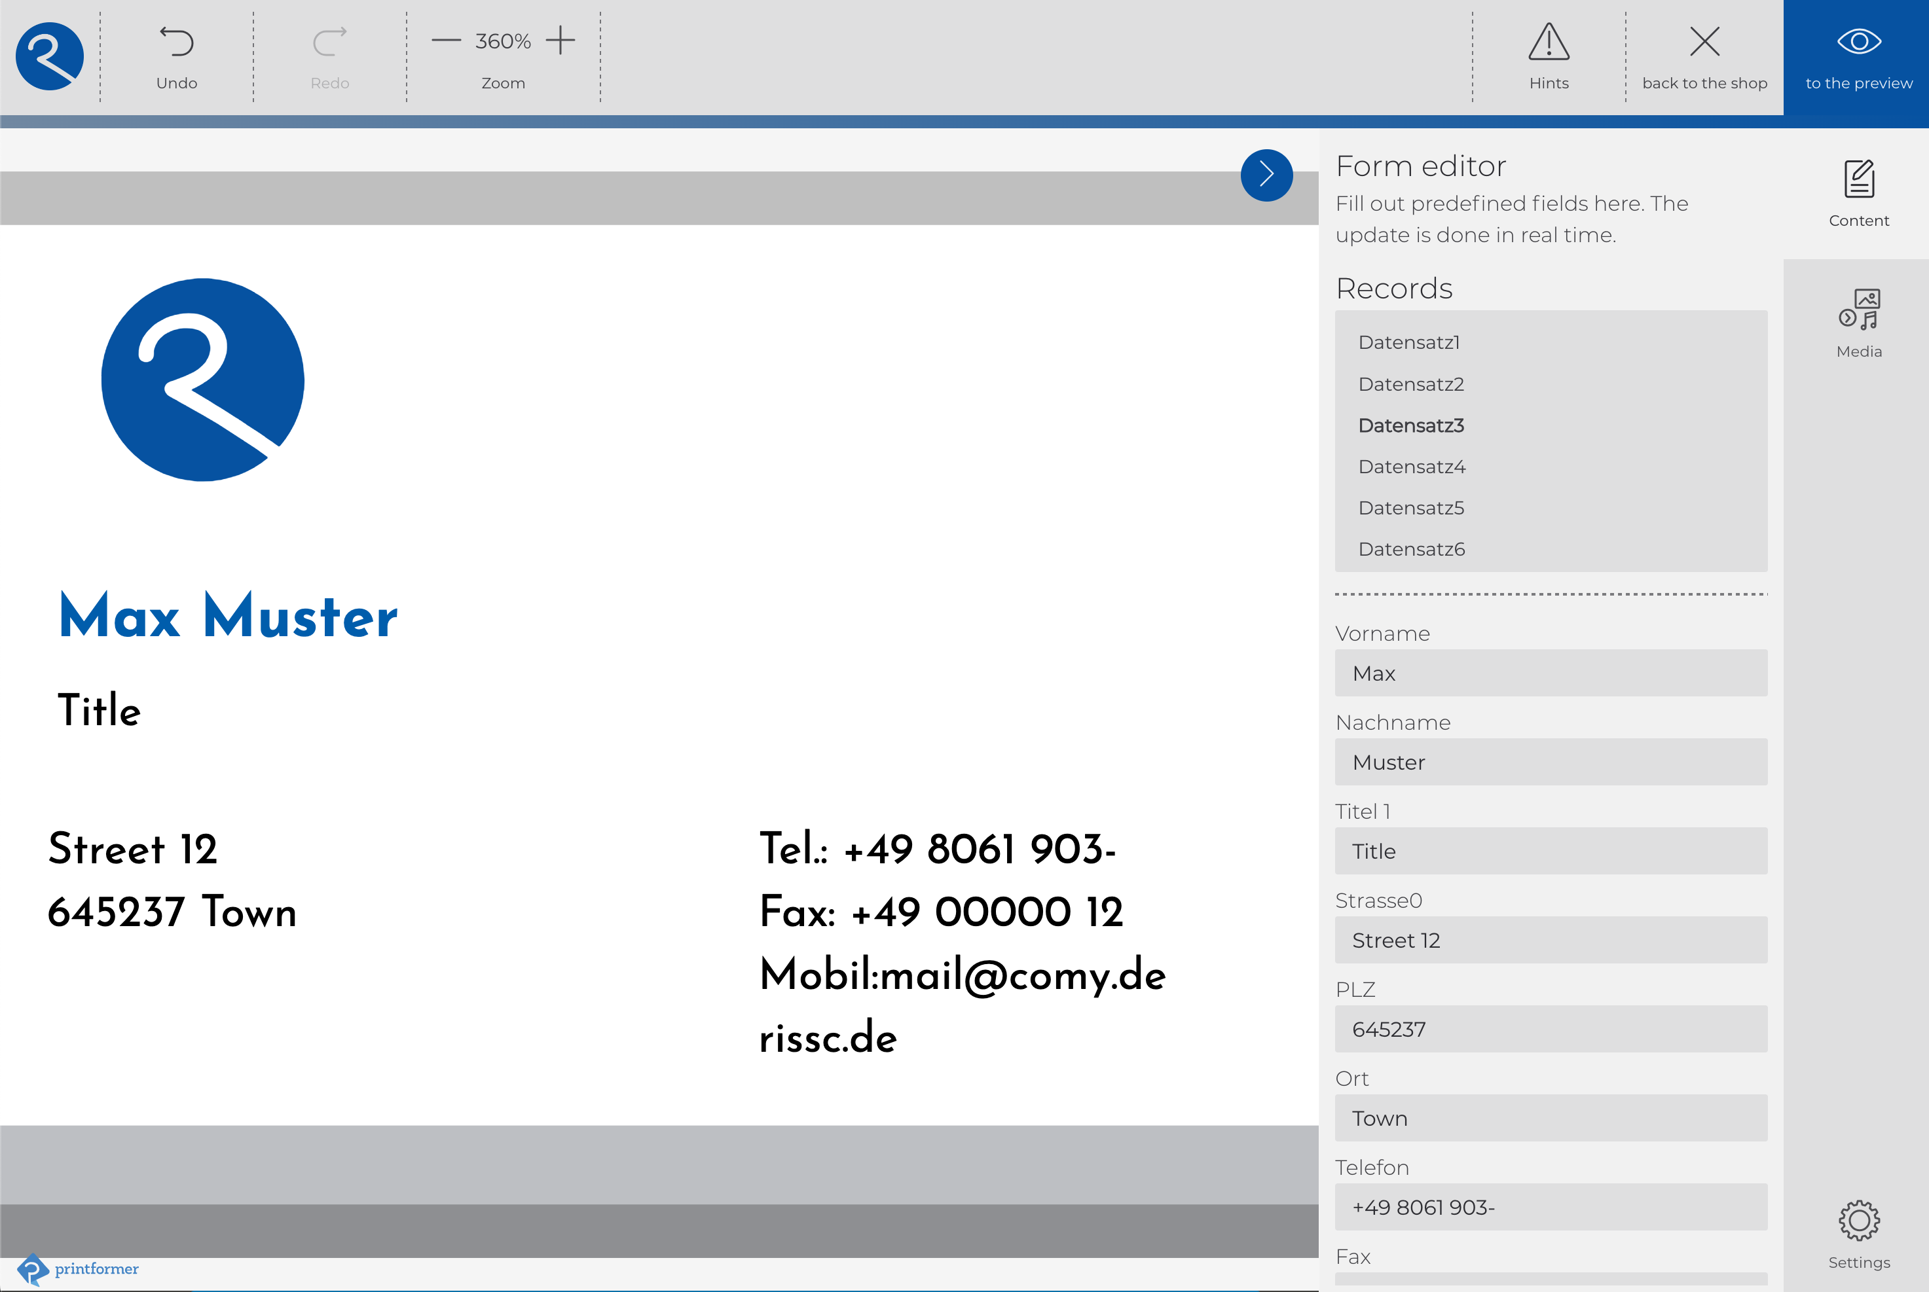The height and width of the screenshot is (1292, 1929).
Task: Click back to the shop icon
Action: [1705, 39]
